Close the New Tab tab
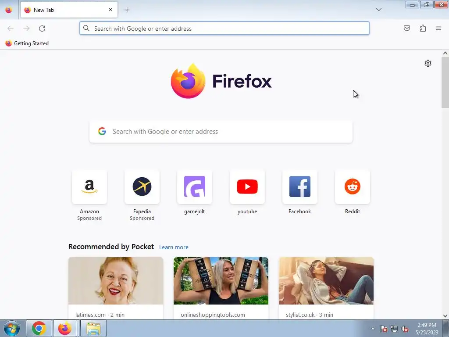Viewport: 449px width, 337px height. coord(110,10)
